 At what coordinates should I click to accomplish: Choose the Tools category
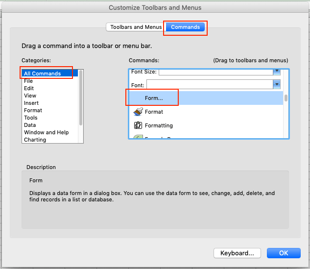click(x=31, y=118)
